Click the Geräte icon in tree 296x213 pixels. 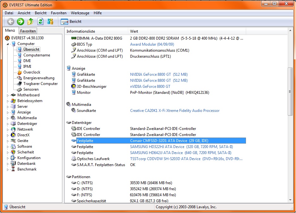(x=13, y=141)
